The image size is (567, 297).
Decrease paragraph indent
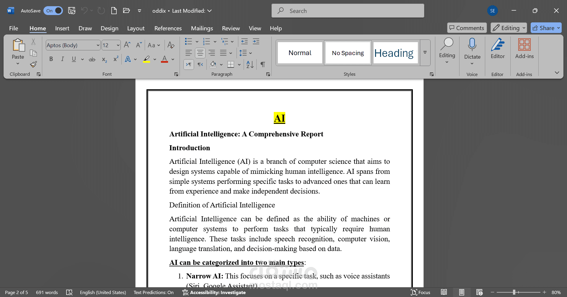point(245,42)
